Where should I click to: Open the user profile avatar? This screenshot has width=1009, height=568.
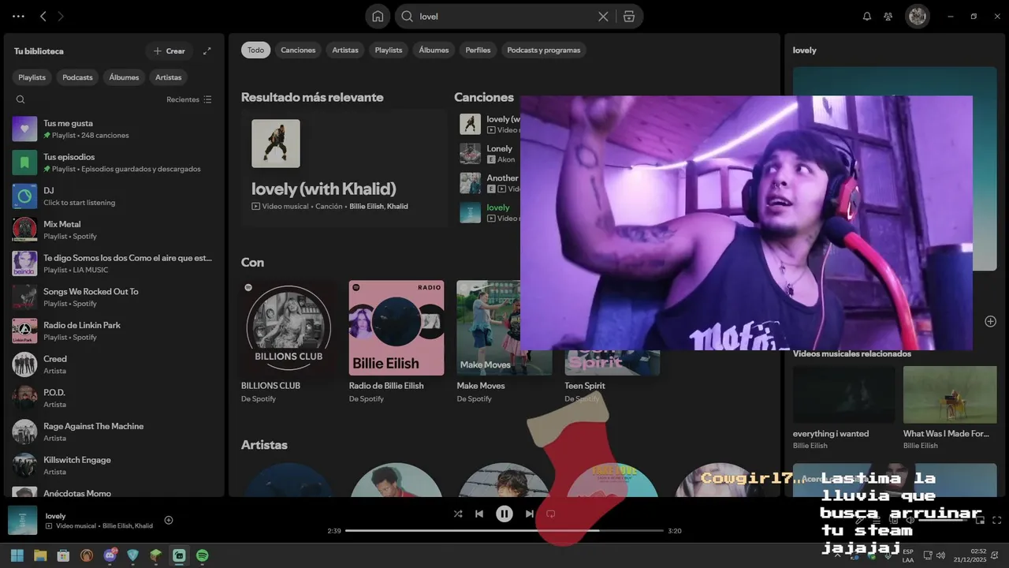point(917,16)
